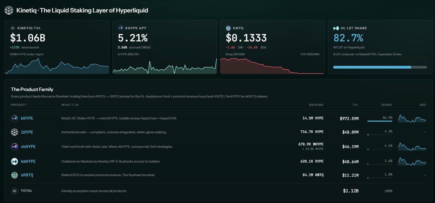Click the $1.06B TVL value
The width and height of the screenshot is (435, 203).
coord(28,38)
